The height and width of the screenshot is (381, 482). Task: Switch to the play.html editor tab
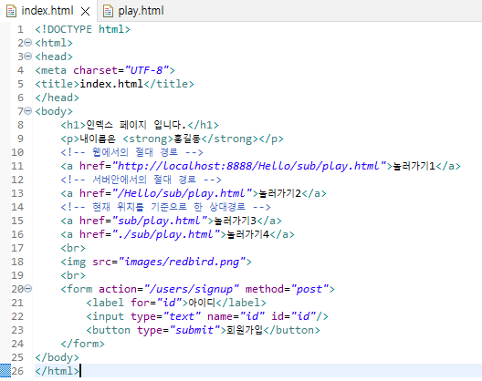click(133, 11)
